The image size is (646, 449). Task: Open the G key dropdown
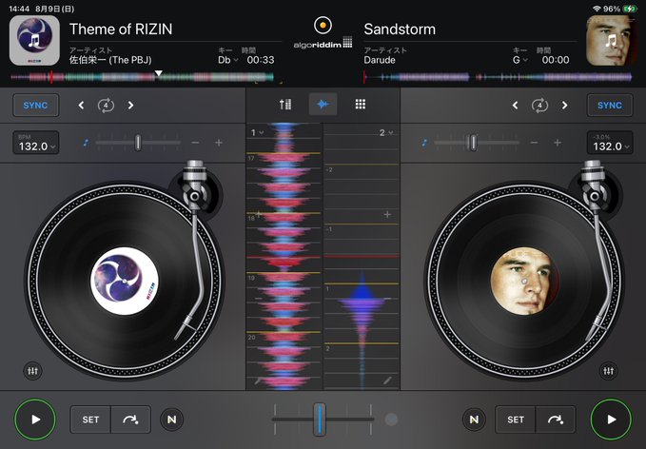[x=520, y=60]
